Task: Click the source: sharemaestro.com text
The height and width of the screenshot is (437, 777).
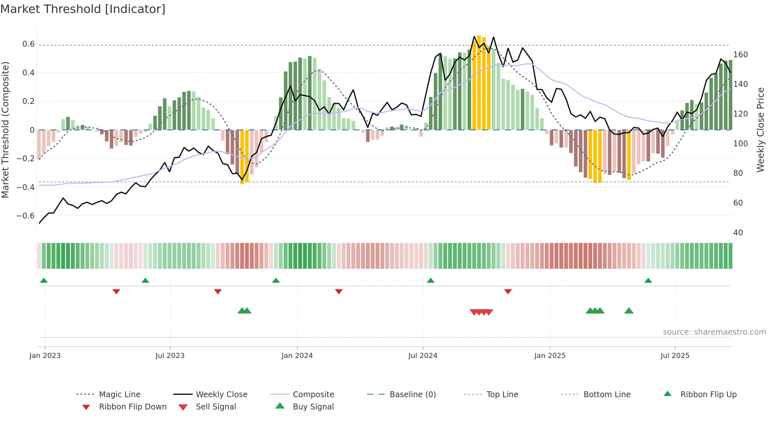Action: pyautogui.click(x=715, y=332)
